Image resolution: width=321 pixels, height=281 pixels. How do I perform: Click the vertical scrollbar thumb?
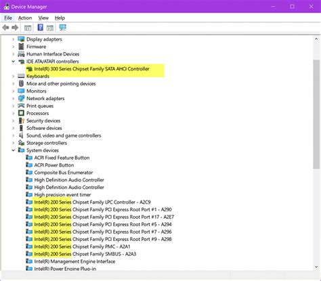[x=316, y=114]
